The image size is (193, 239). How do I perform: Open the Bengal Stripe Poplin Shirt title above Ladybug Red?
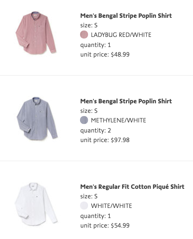click(x=126, y=16)
